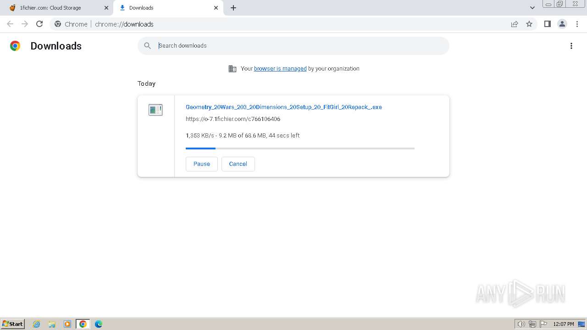Click the Chrome logo beside Downloads
587x330 pixels.
coord(15,46)
